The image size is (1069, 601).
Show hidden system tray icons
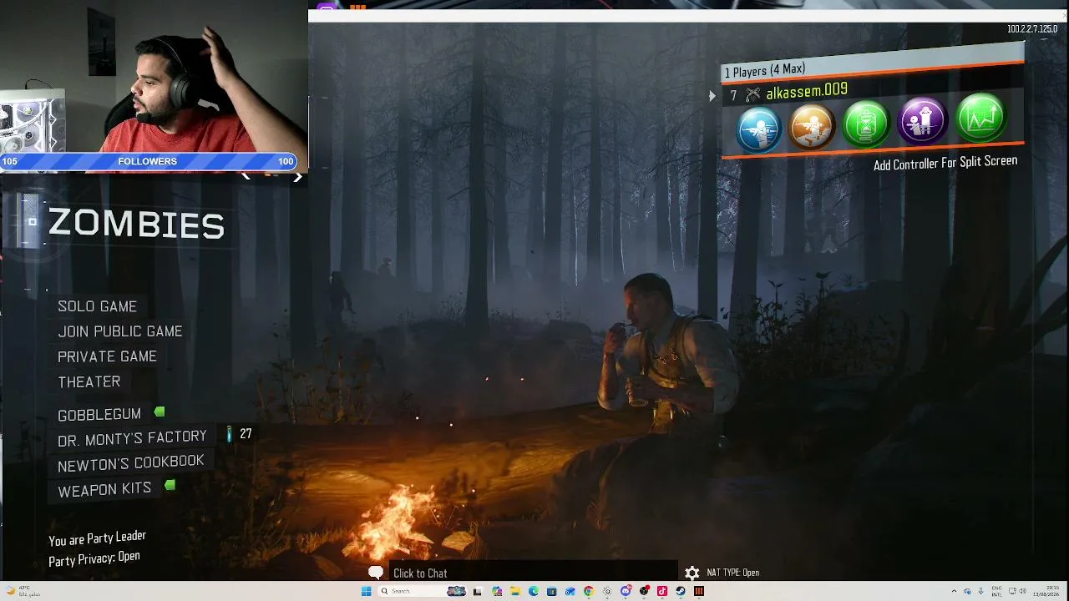[954, 591]
